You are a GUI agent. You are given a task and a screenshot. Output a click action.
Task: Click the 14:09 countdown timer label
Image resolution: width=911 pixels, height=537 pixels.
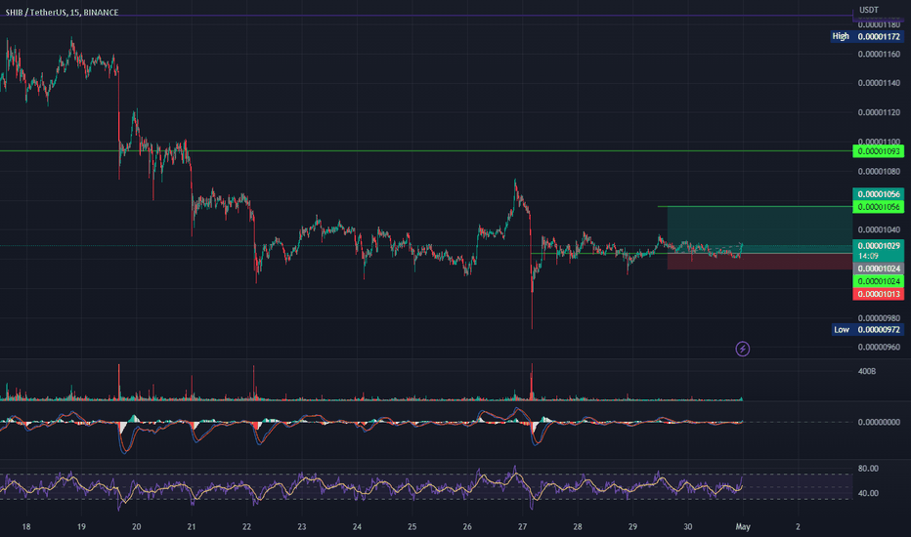[x=868, y=256]
